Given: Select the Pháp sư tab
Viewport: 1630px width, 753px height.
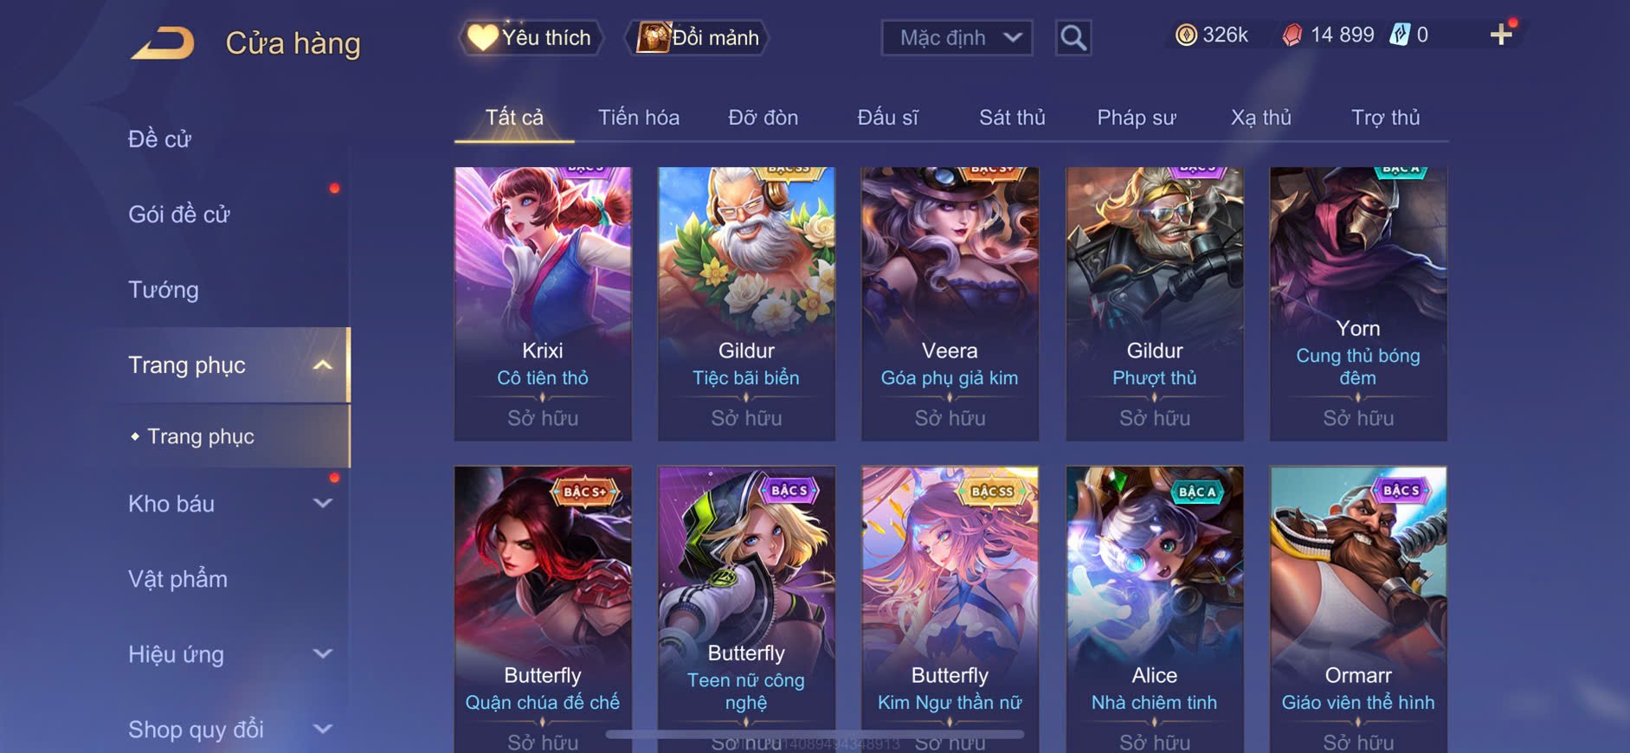Looking at the screenshot, I should click(x=1137, y=117).
